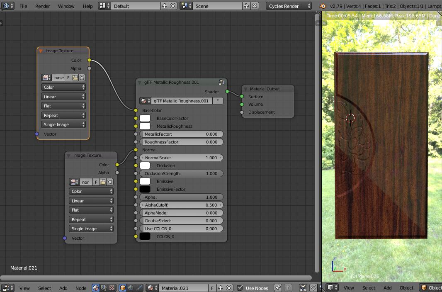The width and height of the screenshot is (442, 292).
Task: Click the COLOR_0 black color swatch
Action: coord(145,237)
